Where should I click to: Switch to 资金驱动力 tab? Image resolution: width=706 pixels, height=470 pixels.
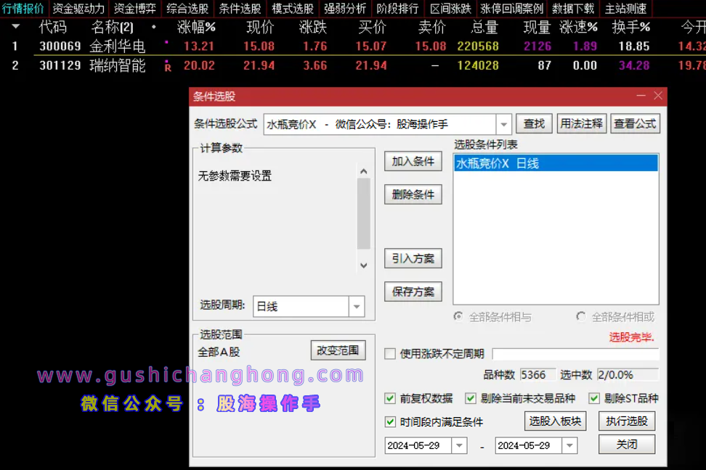78,8
